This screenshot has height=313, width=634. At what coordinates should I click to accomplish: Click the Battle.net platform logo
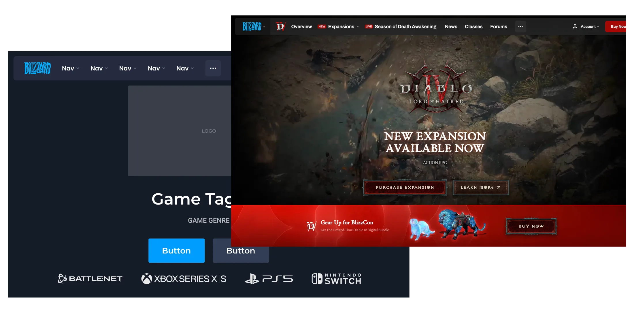click(90, 278)
